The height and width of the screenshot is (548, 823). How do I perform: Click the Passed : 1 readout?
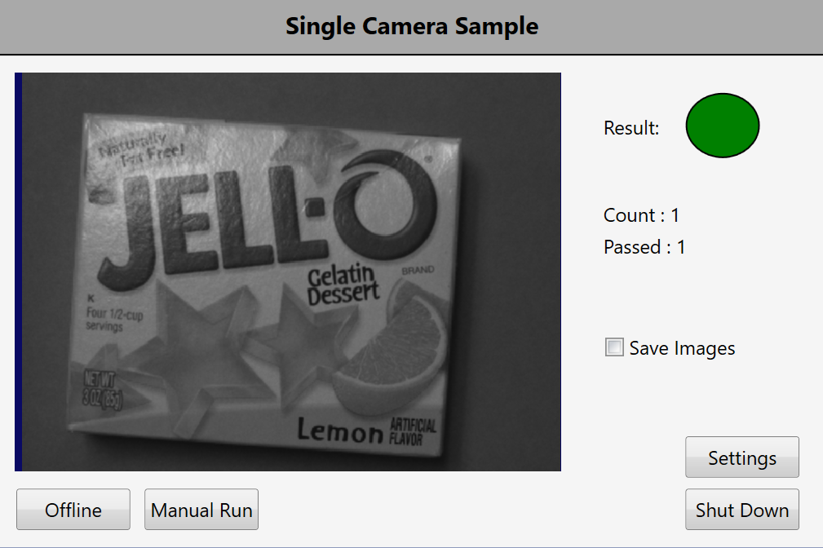(644, 246)
